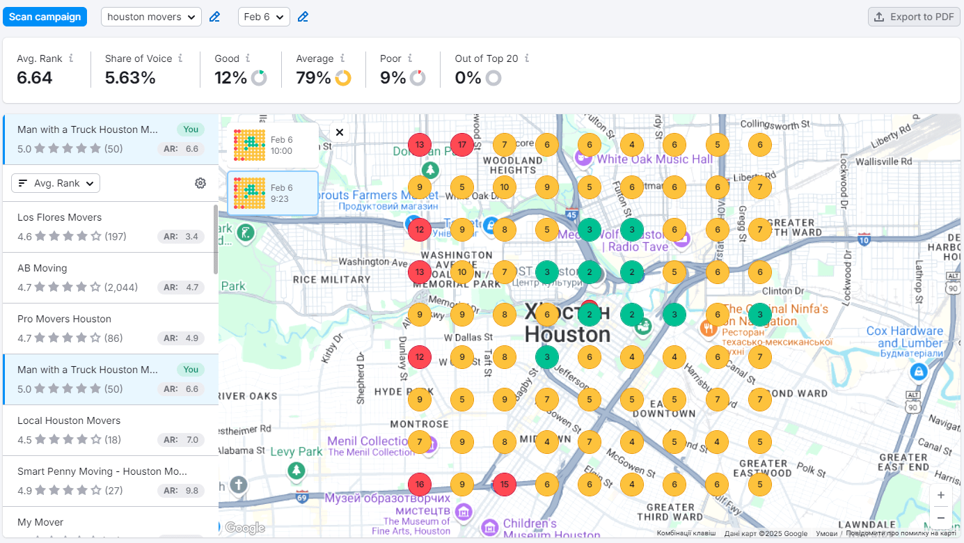The height and width of the screenshot is (543, 964).
Task: Click the red map marker ranked 16
Action: [420, 485]
